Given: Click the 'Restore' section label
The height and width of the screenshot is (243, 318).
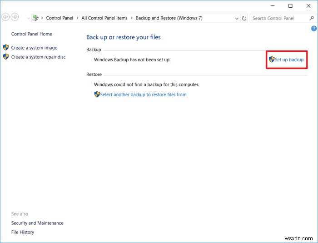Looking at the screenshot, I should (x=94, y=74).
